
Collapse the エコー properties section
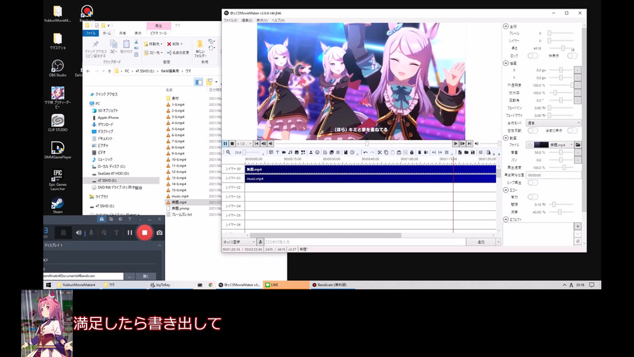[506, 190]
